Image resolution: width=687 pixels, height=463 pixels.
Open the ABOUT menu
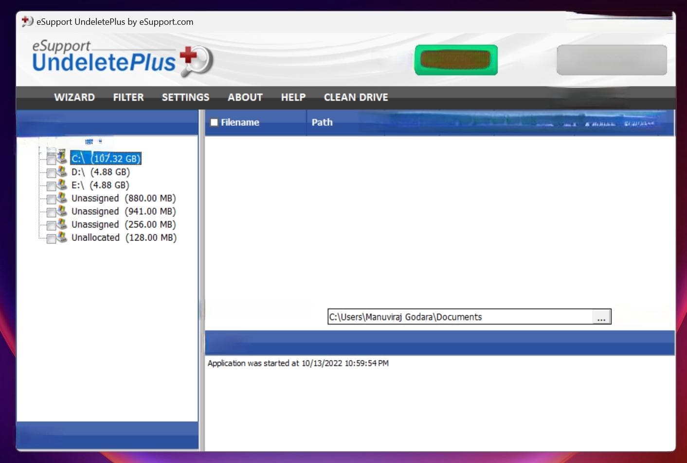click(x=245, y=97)
